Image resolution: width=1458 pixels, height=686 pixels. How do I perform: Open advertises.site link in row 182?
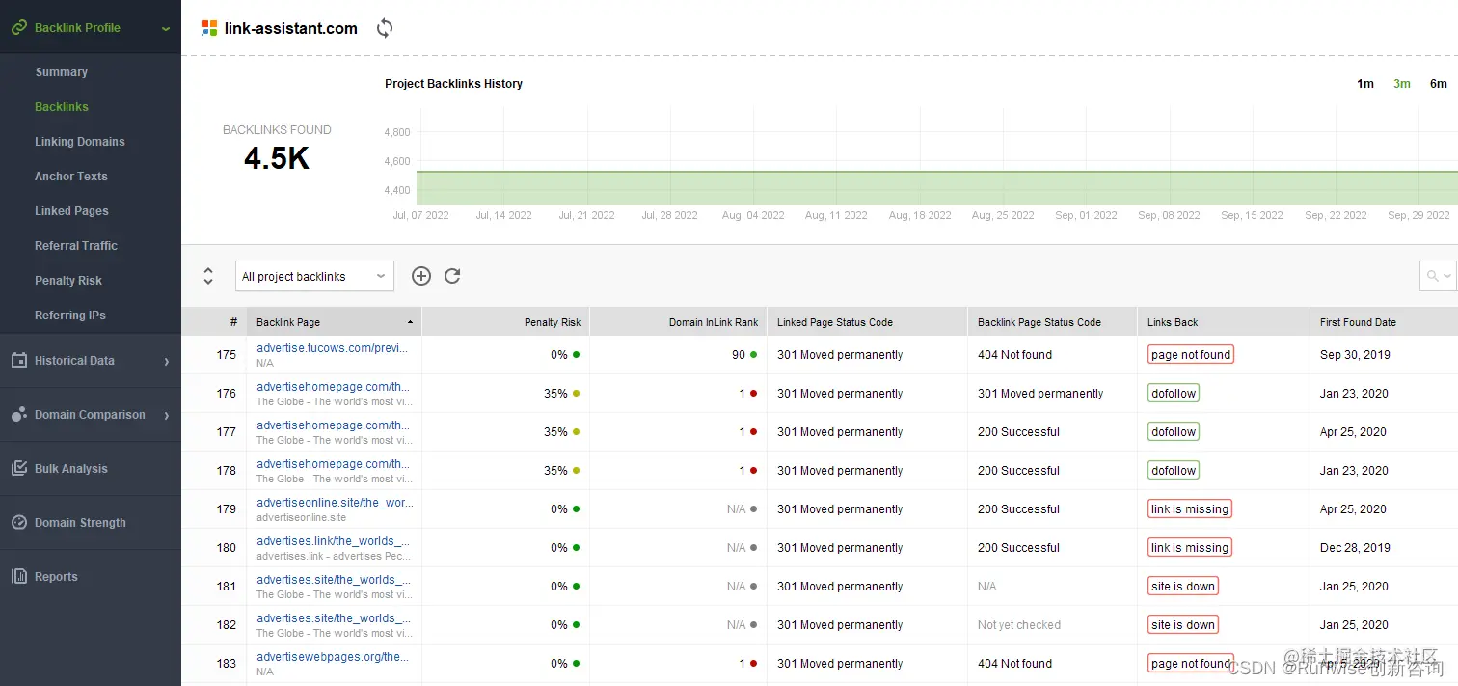point(334,618)
